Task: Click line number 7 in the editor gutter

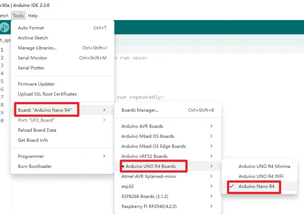Action: click(2, 97)
